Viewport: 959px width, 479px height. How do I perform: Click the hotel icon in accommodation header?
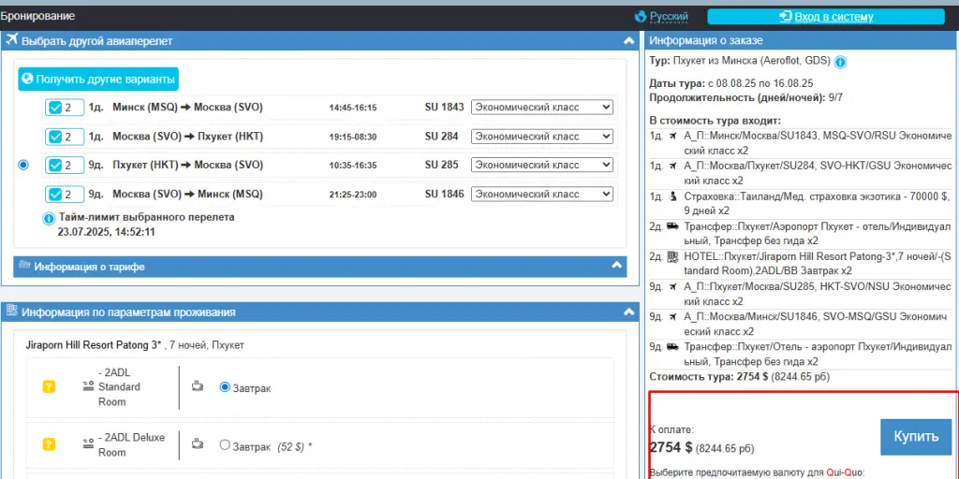pyautogui.click(x=11, y=312)
